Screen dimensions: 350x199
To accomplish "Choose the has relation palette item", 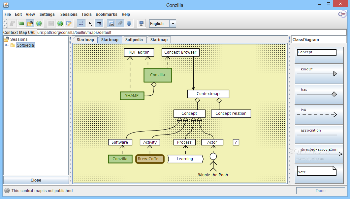I will 319,94.
